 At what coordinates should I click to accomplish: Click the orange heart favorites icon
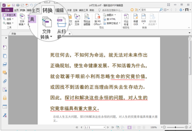[132, 10]
